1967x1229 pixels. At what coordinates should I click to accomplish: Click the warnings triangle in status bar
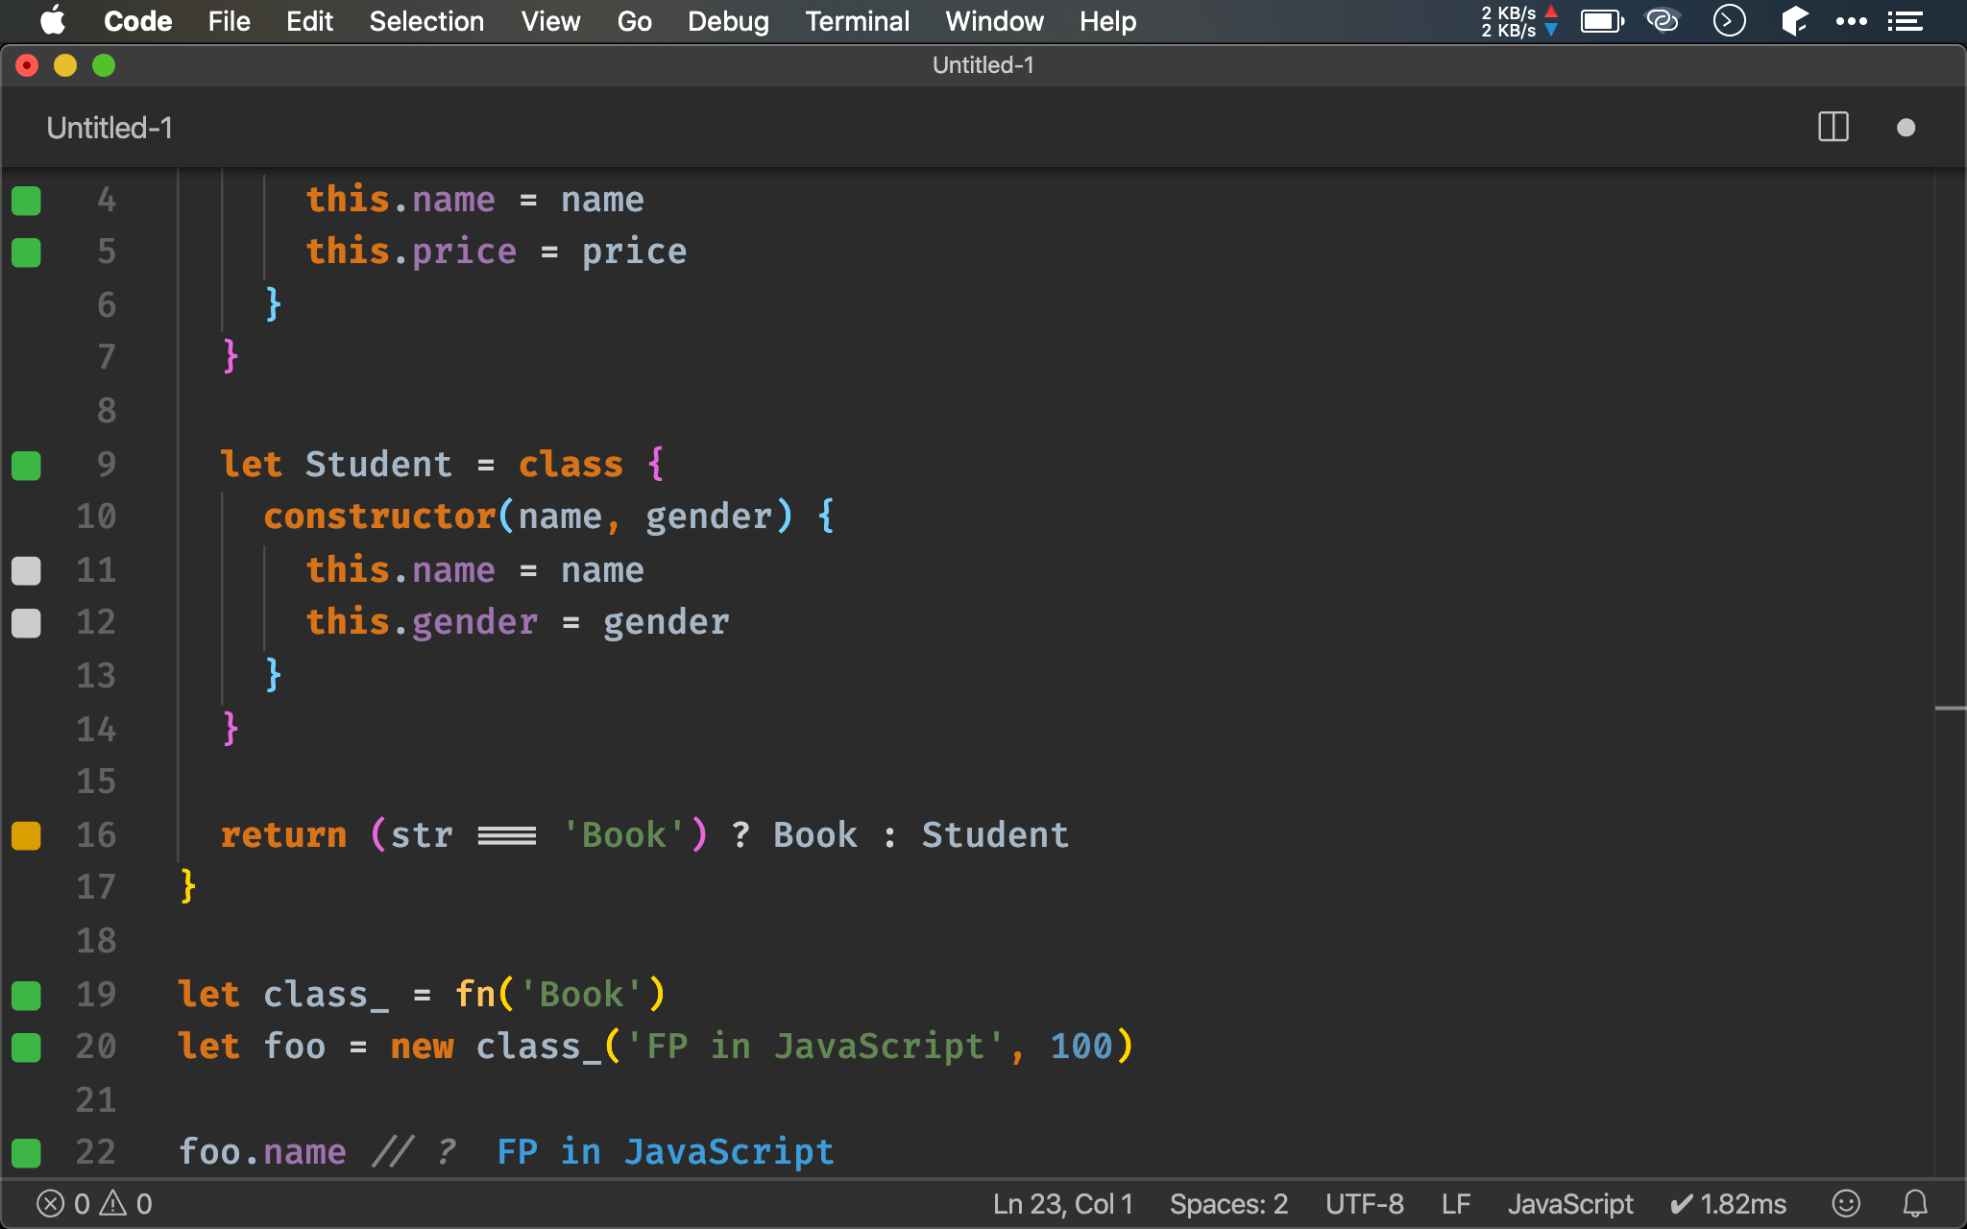click(x=113, y=1203)
